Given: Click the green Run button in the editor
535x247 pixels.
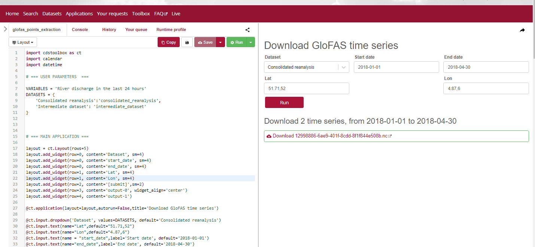Looking at the screenshot, I should [237, 42].
